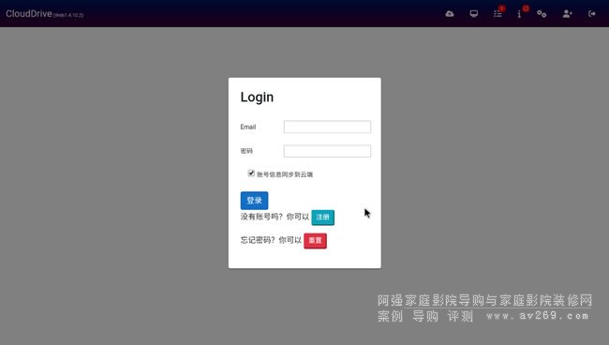Click the add user icon
This screenshot has width=609, height=345.
(x=567, y=14)
